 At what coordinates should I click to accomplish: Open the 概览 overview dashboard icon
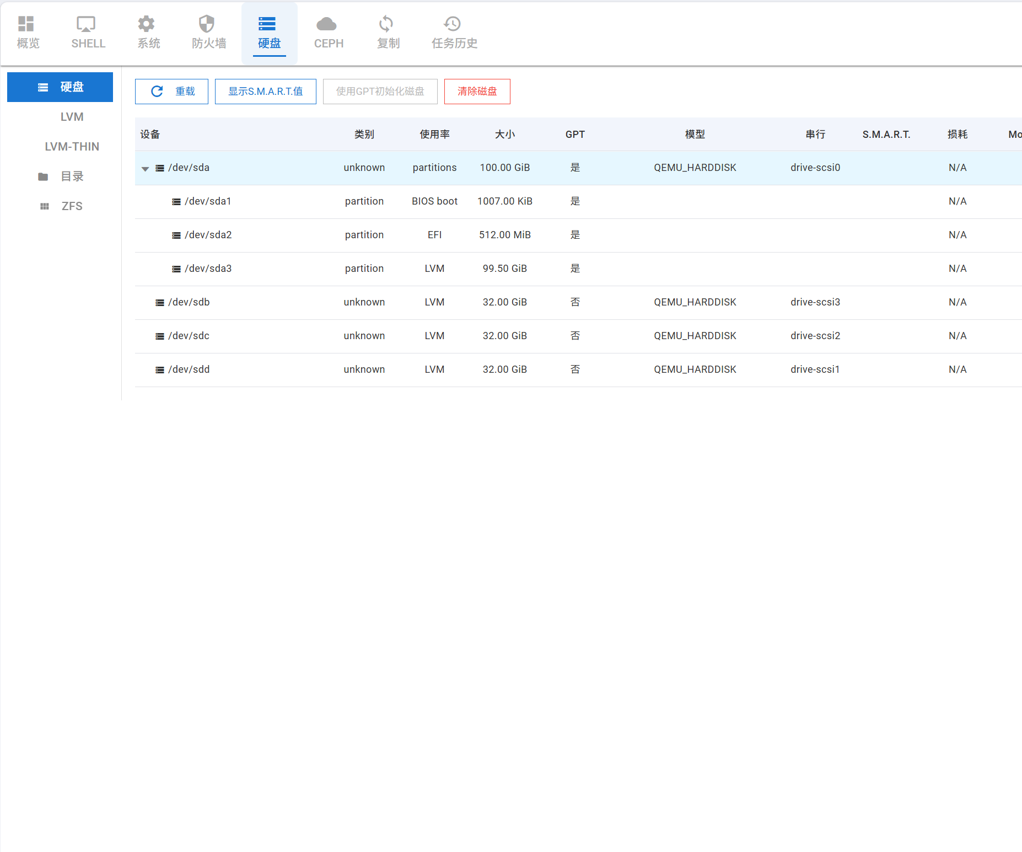pyautogui.click(x=26, y=24)
